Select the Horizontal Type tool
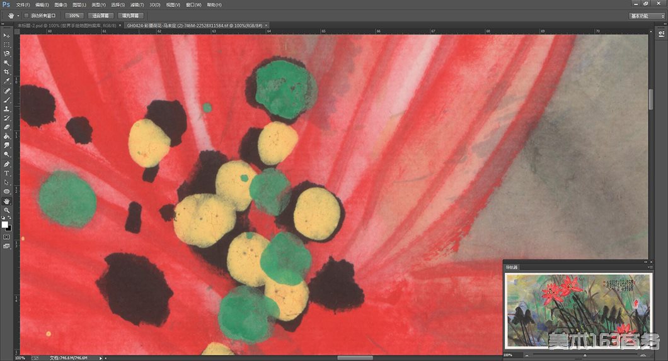The image size is (668, 361). [x=6, y=173]
